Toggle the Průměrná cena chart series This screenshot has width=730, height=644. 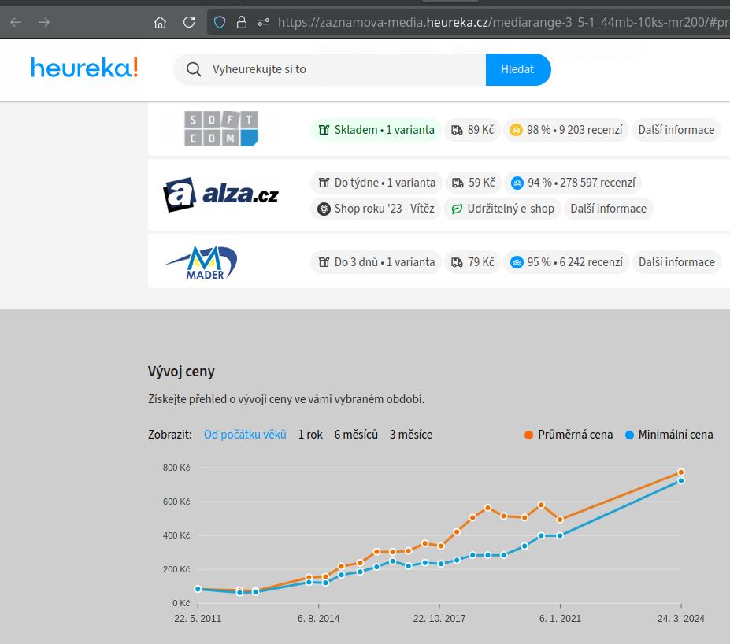point(569,435)
